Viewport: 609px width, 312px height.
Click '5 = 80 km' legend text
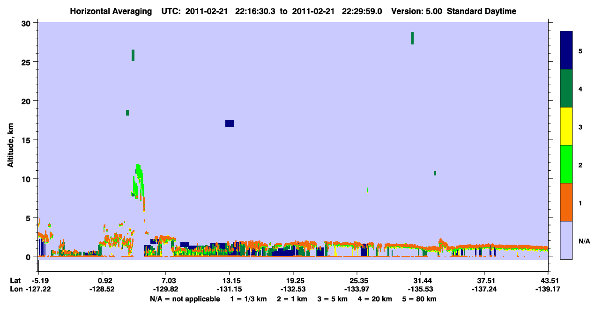pyautogui.click(x=420, y=299)
